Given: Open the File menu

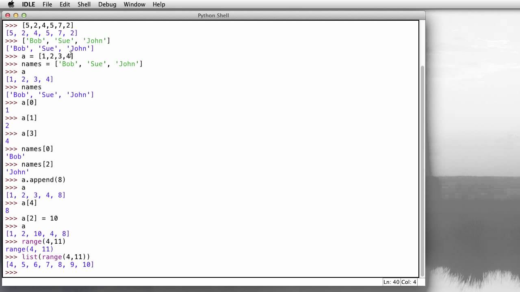Looking at the screenshot, I should click(47, 4).
